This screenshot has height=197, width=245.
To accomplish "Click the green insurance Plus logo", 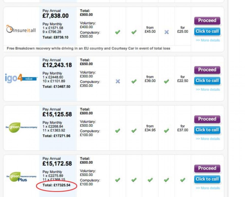I will (21, 177).
